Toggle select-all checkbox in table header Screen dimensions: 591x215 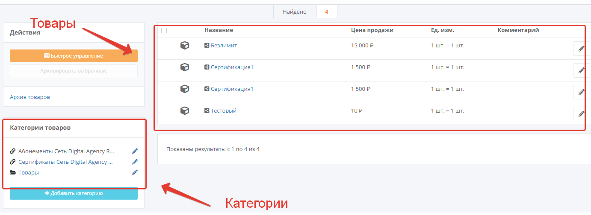(164, 30)
